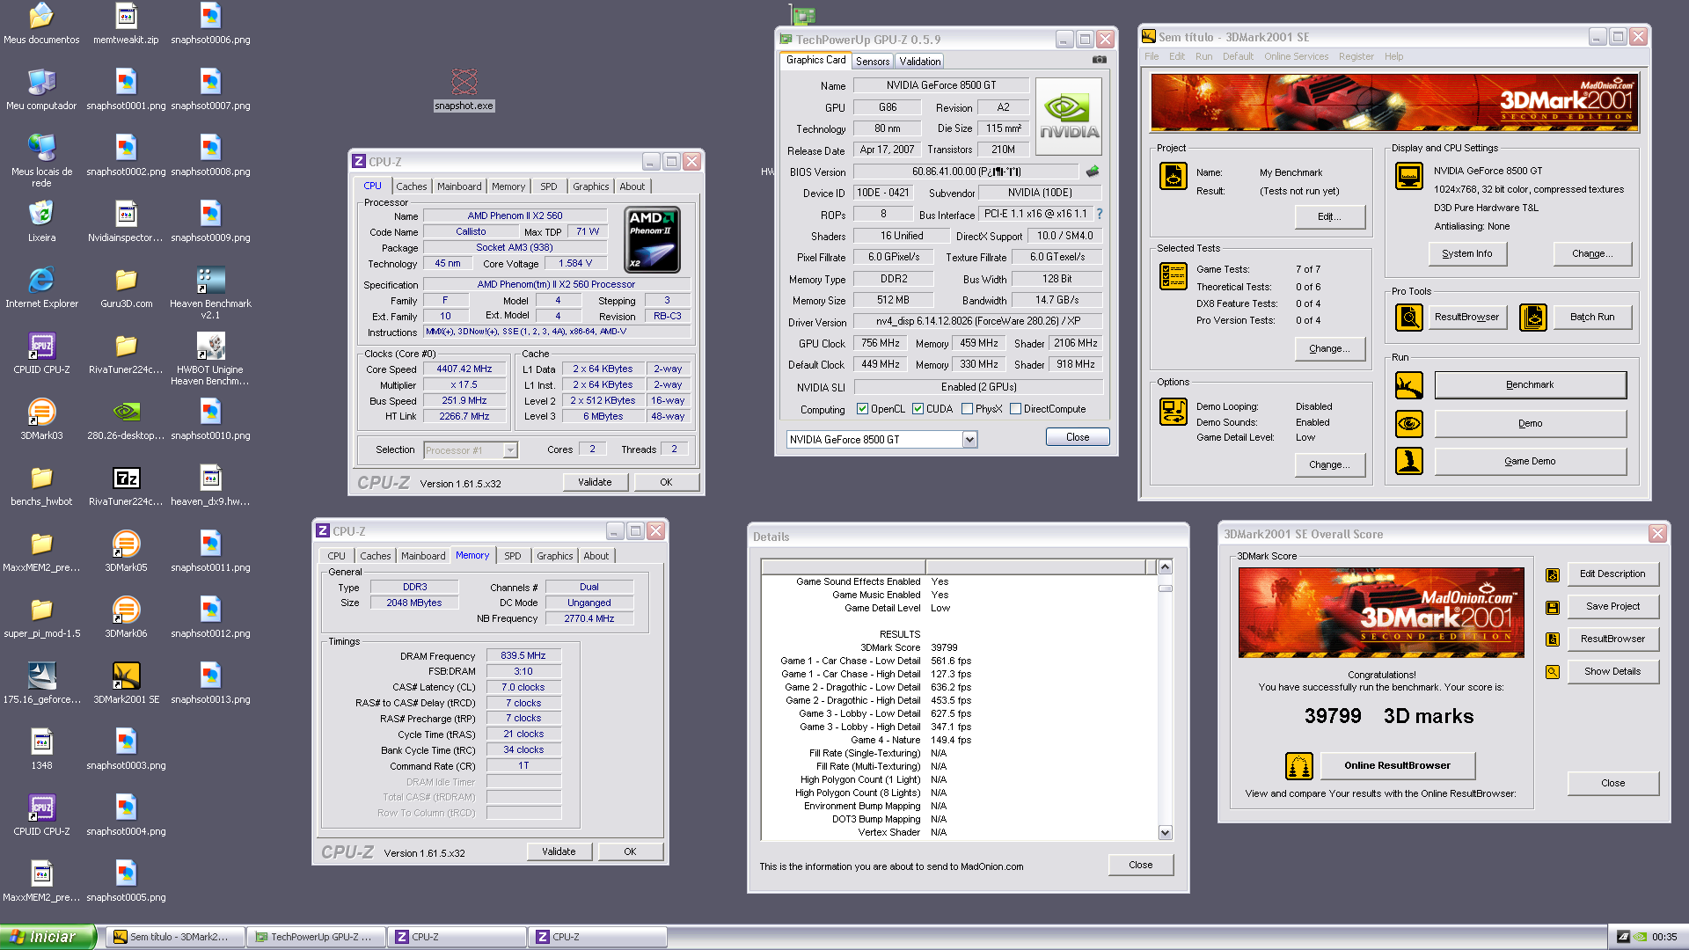Click the Details list scroll up arrow
Image resolution: width=1689 pixels, height=950 pixels.
tap(1165, 567)
